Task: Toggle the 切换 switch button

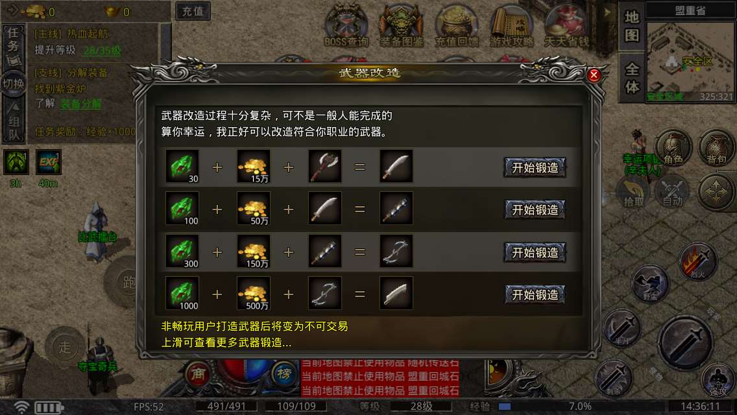Action: click(x=13, y=84)
